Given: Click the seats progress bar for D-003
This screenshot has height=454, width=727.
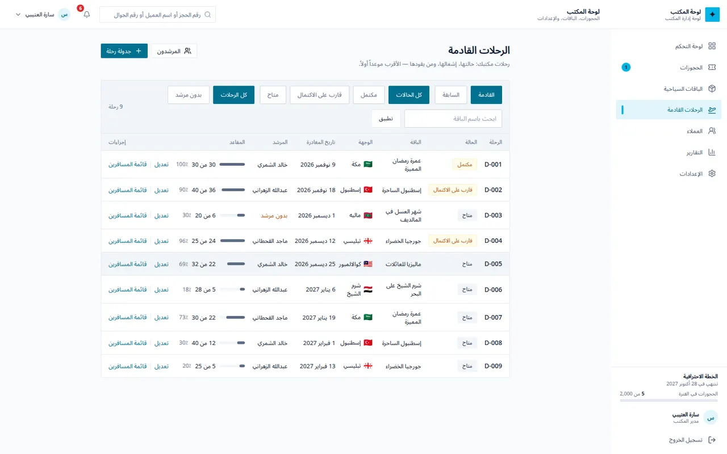Looking at the screenshot, I should coord(232,216).
